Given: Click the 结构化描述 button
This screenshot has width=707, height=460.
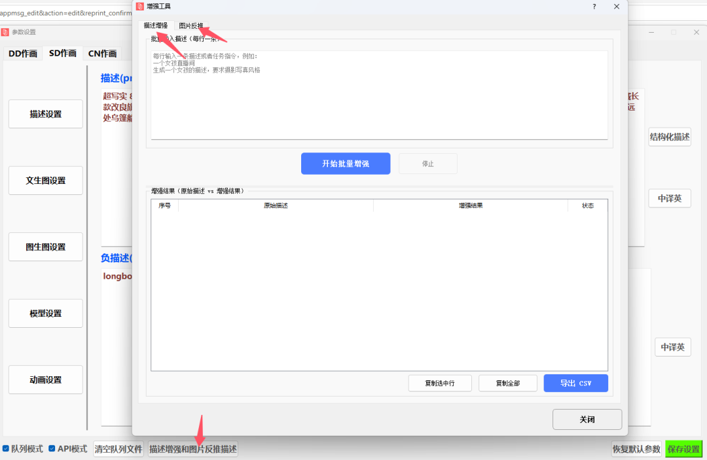Looking at the screenshot, I should (670, 137).
